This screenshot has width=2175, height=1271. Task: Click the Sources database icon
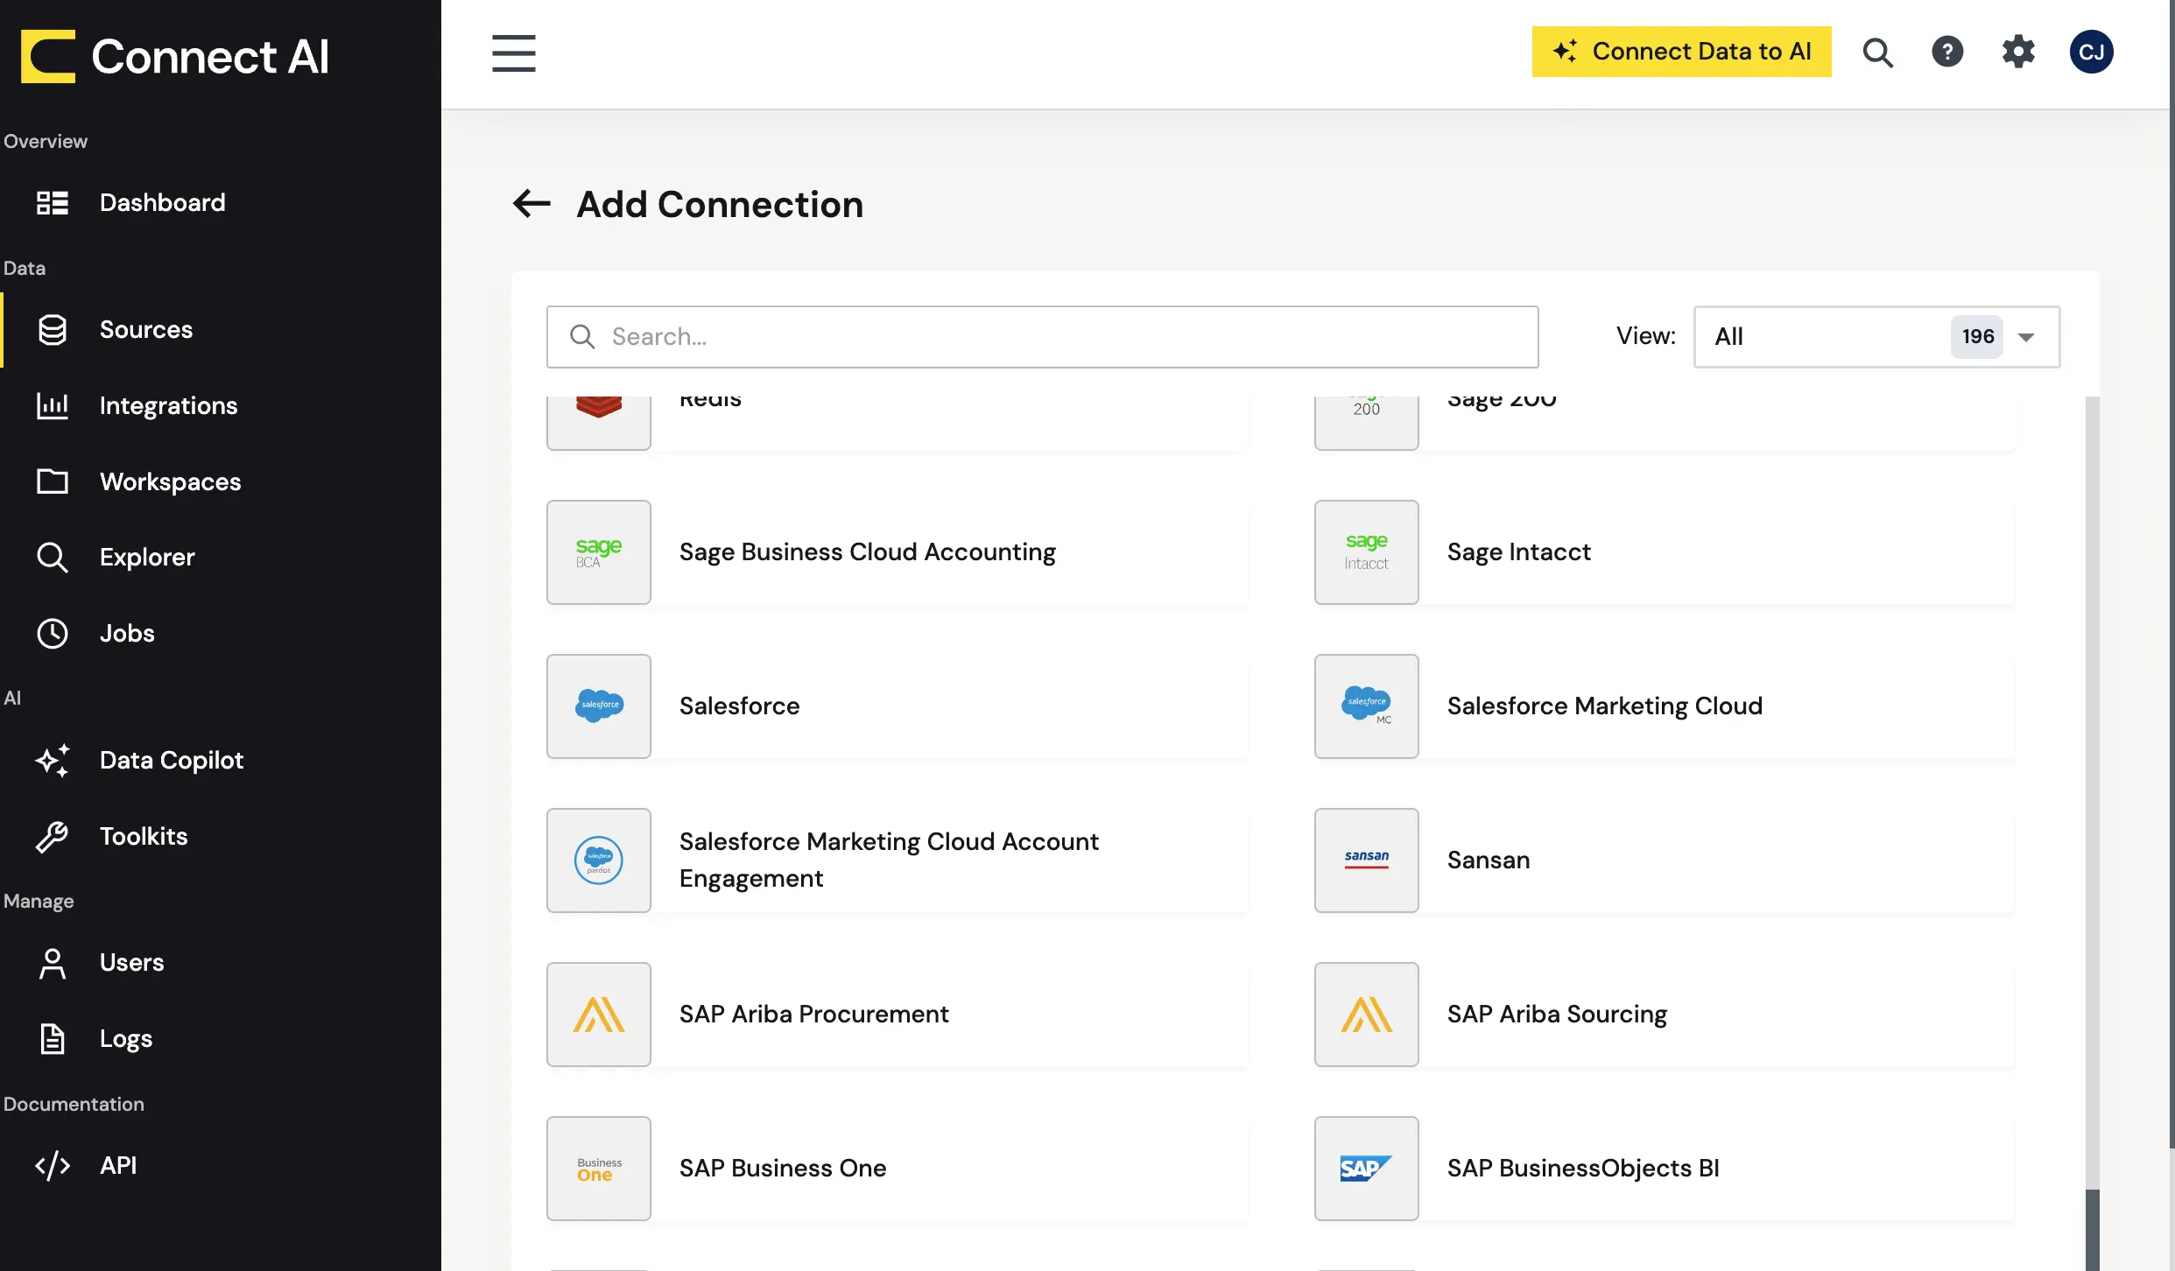click(x=53, y=329)
